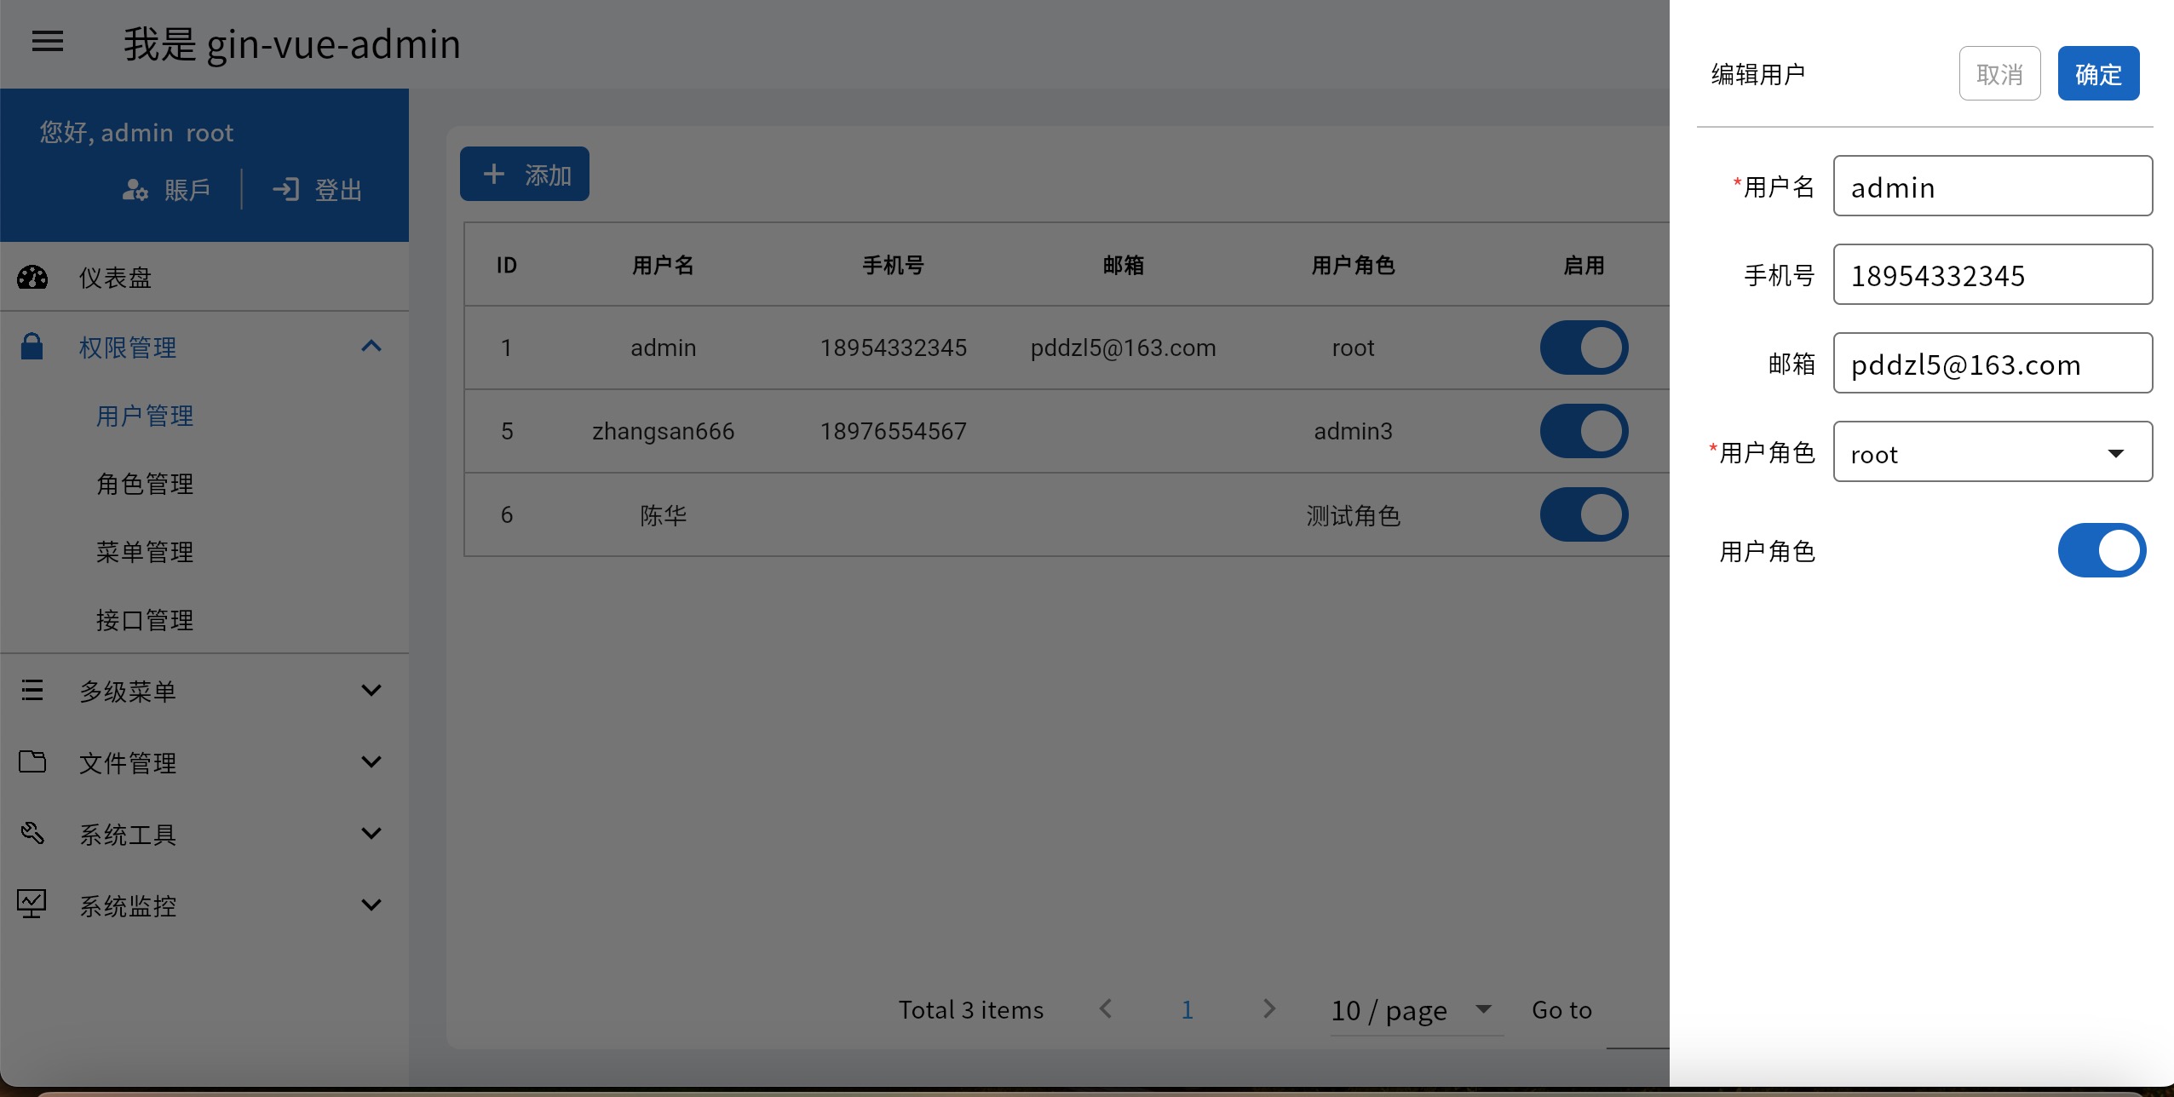This screenshot has width=2174, height=1097.
Task: Click the 确定 confirm button
Action: [2097, 74]
